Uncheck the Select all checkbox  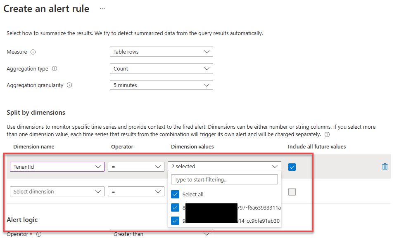[175, 194]
